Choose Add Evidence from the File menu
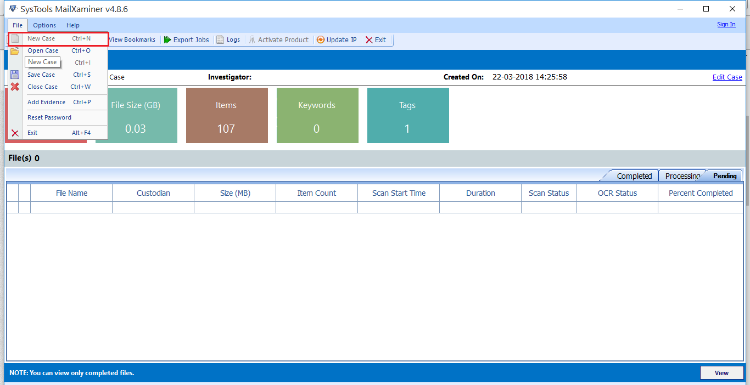The width and height of the screenshot is (750, 385). tap(58, 102)
